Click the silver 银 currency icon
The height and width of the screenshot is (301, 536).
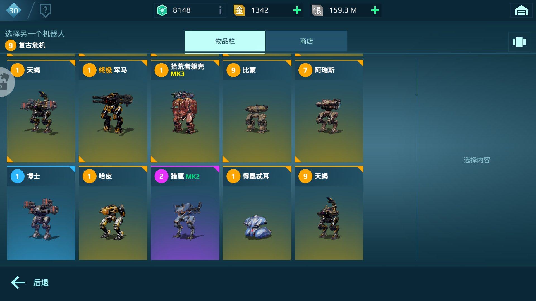click(317, 10)
